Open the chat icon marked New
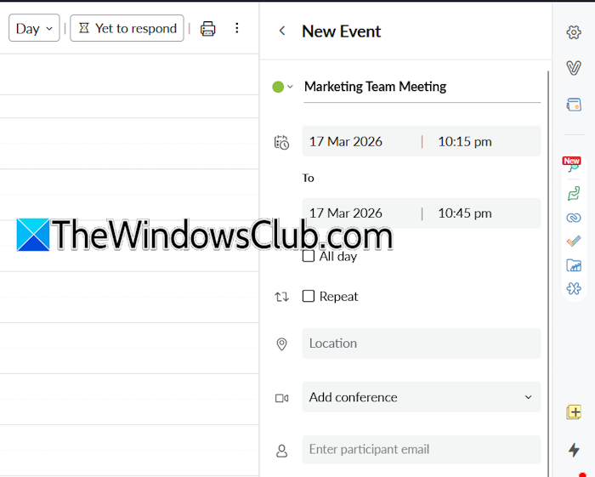This screenshot has height=477, width=595. pos(572,164)
